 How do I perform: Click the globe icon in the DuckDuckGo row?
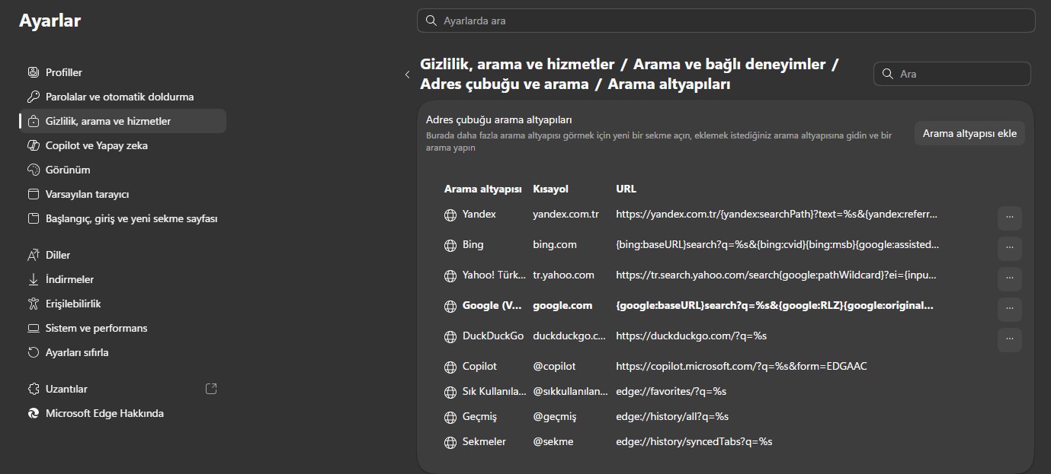[x=450, y=336]
